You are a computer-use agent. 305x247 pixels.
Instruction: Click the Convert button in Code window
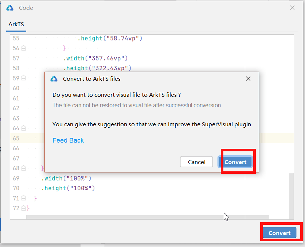pyautogui.click(x=279, y=232)
